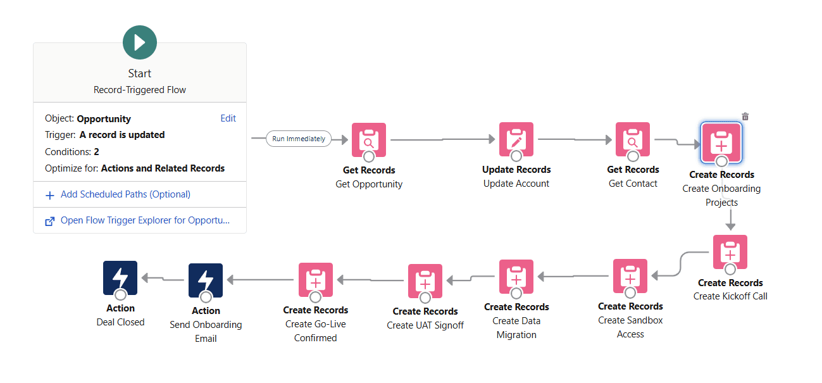This screenshot has height=383, width=822.
Task: Delete Create Onboarding Projects via trash icon
Action: (745, 116)
